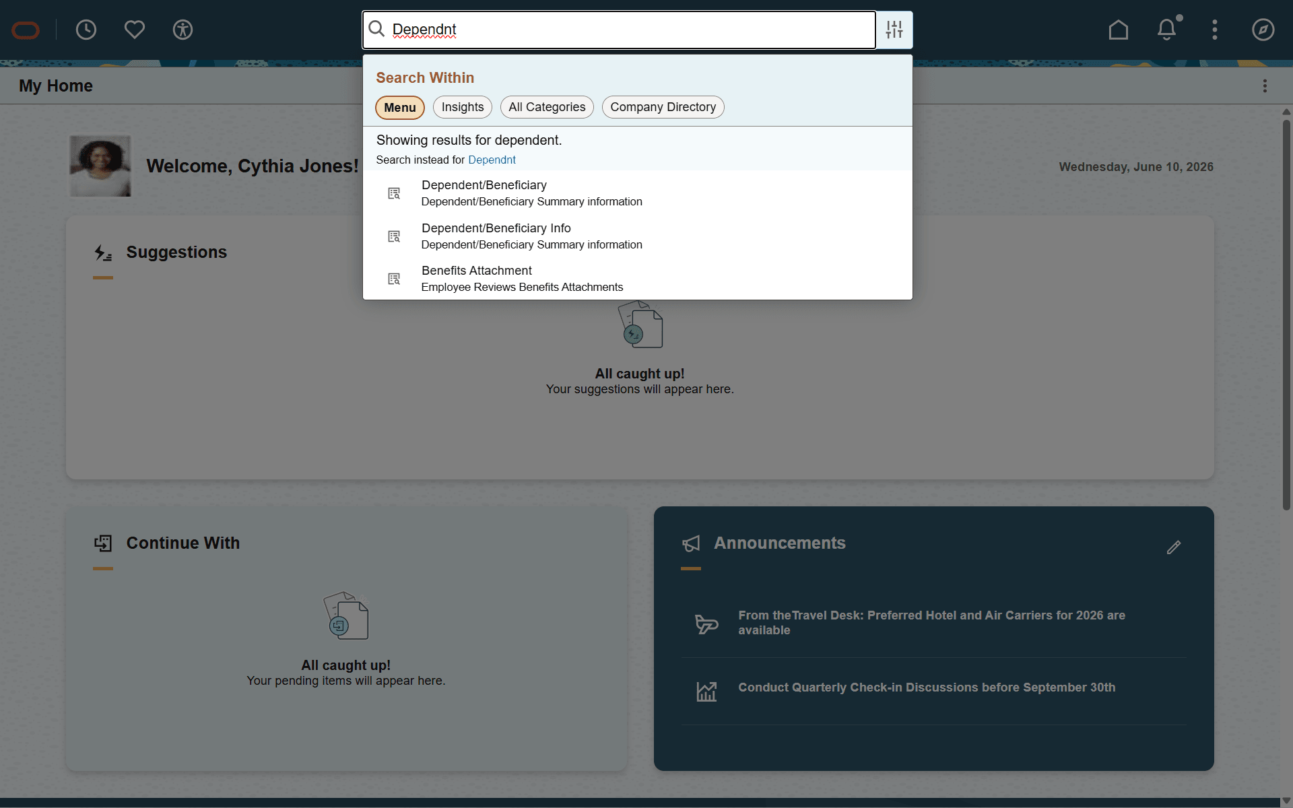The width and height of the screenshot is (1293, 808).
Task: Click Cythia Jones profile photo
Action: (x=100, y=166)
